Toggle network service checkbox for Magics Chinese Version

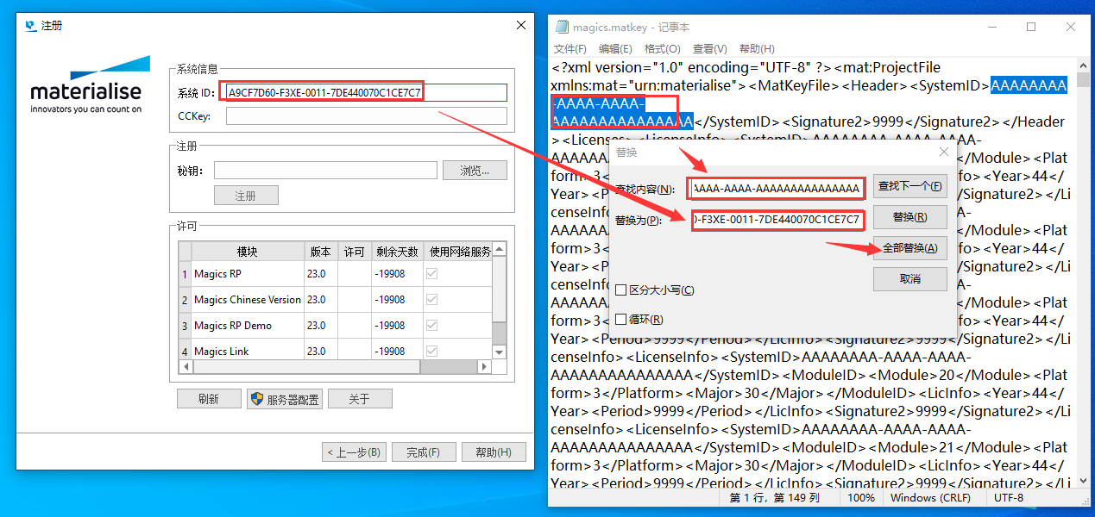[x=431, y=300]
